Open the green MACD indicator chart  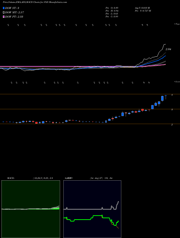[31, 209]
